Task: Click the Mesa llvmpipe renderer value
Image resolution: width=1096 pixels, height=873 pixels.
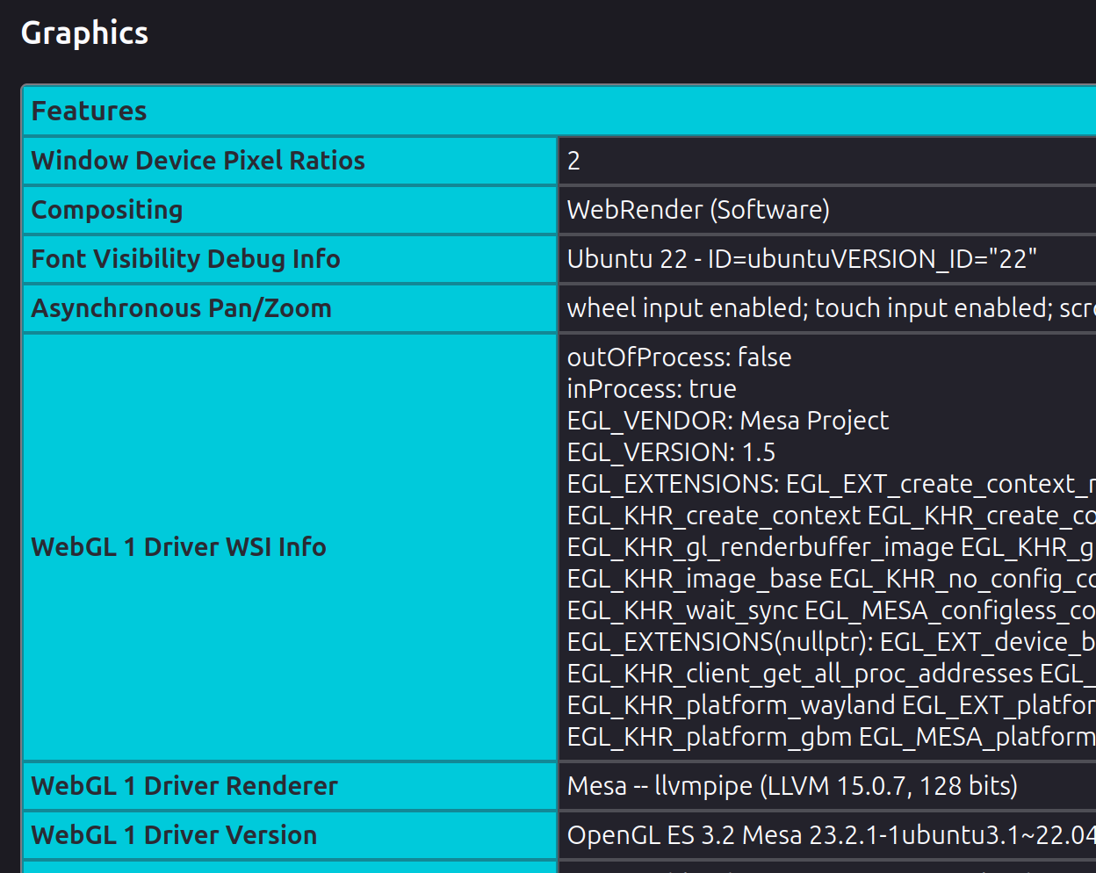Action: (x=791, y=786)
